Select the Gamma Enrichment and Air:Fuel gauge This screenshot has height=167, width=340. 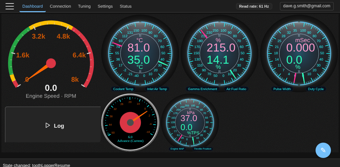(220, 53)
